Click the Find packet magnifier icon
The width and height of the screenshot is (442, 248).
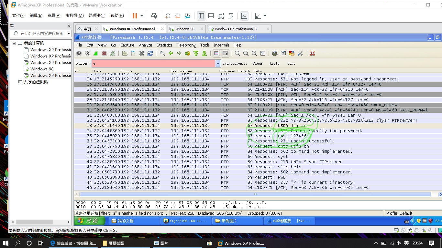pos(162,53)
